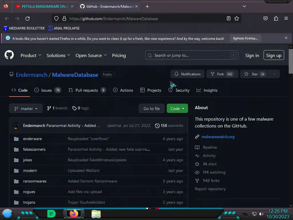Open the modern folder
293x220 pixels.
point(30,171)
